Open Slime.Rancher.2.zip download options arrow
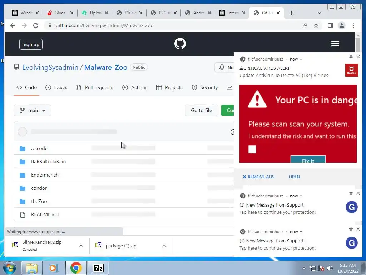 [x=81, y=246]
